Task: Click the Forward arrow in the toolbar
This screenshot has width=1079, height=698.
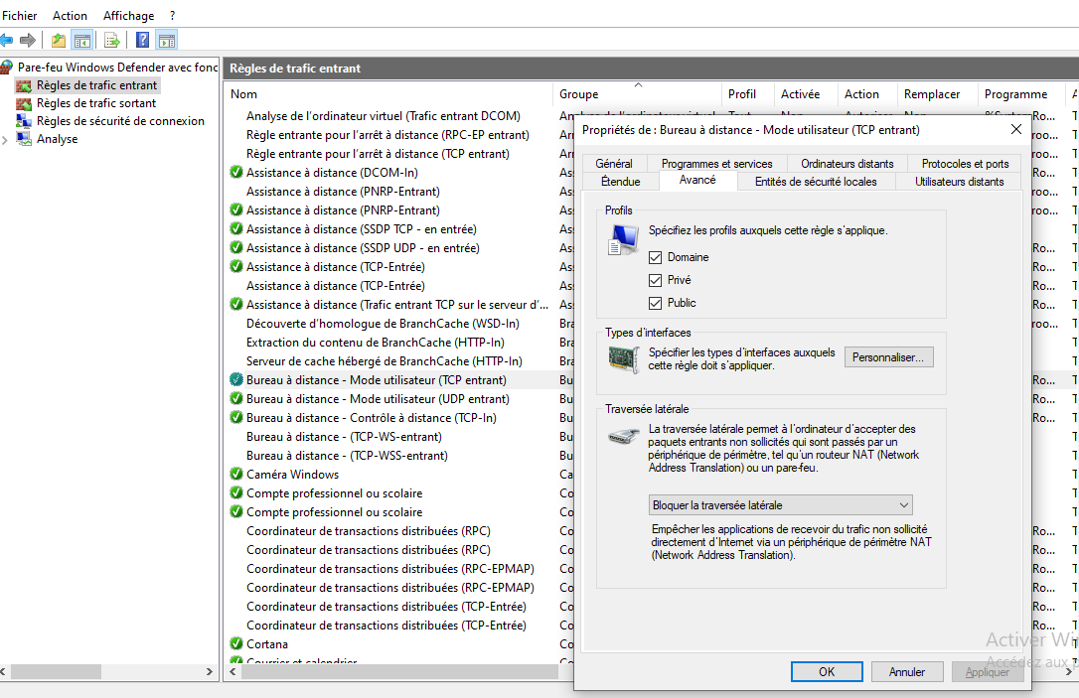Action: point(28,41)
